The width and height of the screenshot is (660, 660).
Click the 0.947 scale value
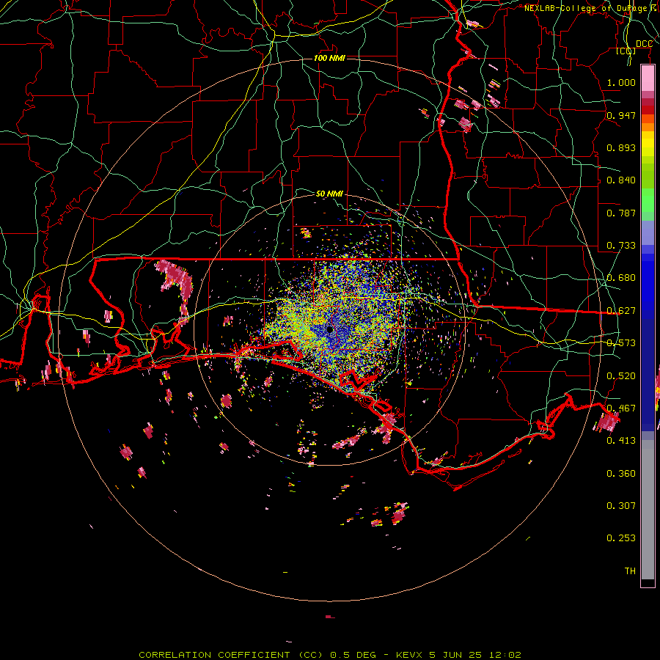(621, 115)
